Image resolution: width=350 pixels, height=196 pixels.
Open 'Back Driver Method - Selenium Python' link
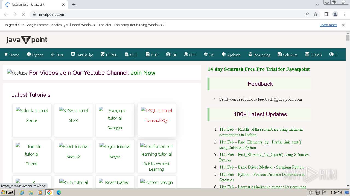[x=261, y=167]
